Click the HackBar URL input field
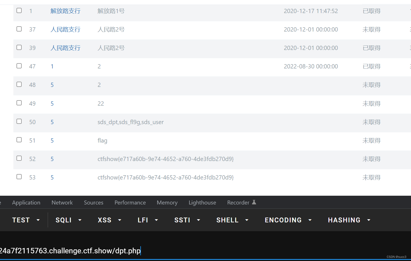The image size is (411, 261). (x=205, y=251)
